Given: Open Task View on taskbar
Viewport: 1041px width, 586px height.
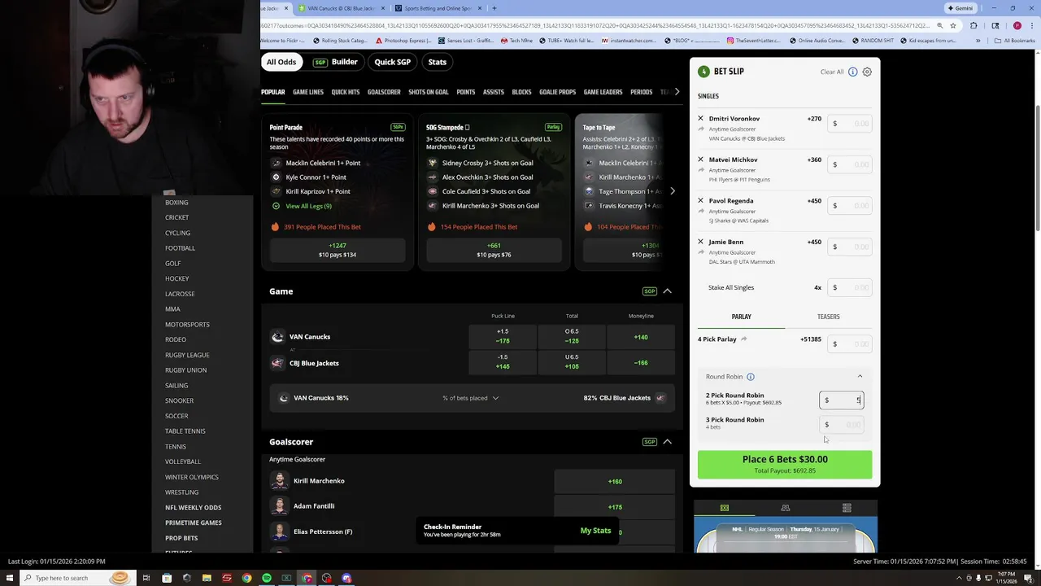Looking at the screenshot, I should [146, 578].
